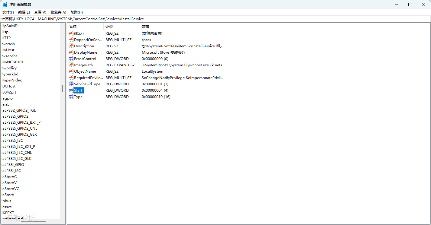Maximize the Registry Editor window
This screenshot has width=431, height=225.
pos(410,5)
